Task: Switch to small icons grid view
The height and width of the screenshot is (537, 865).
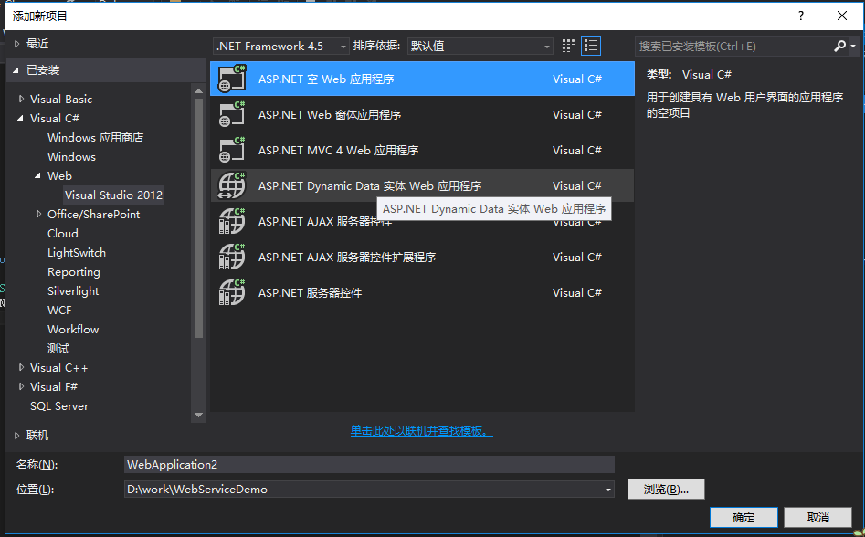Action: click(x=568, y=46)
